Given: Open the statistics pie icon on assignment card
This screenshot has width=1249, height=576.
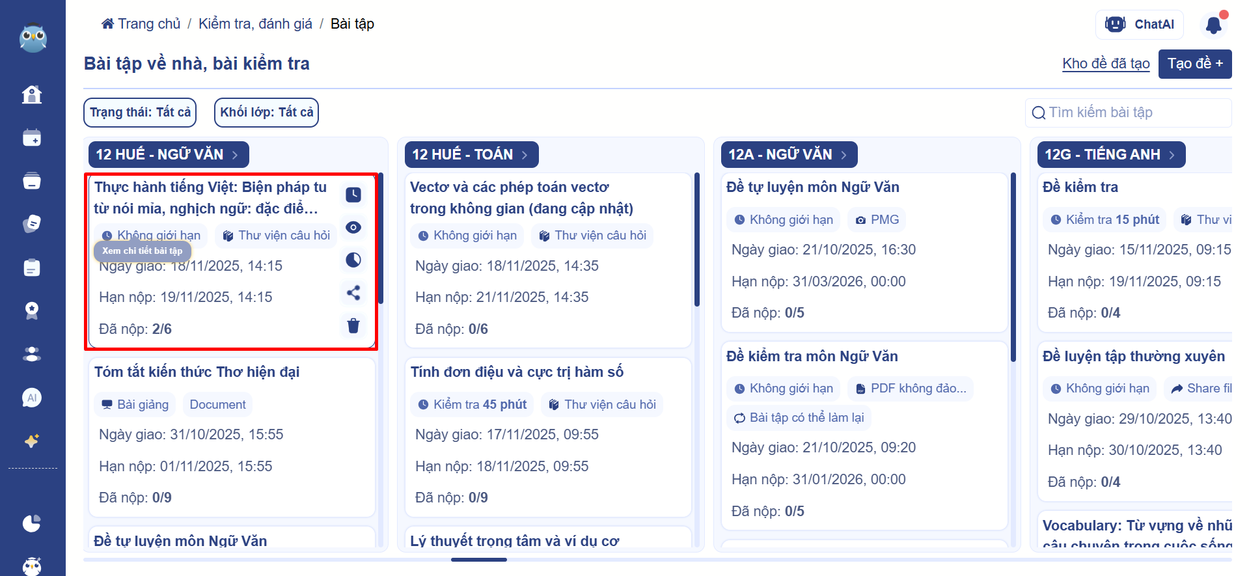Looking at the screenshot, I should pos(353,260).
